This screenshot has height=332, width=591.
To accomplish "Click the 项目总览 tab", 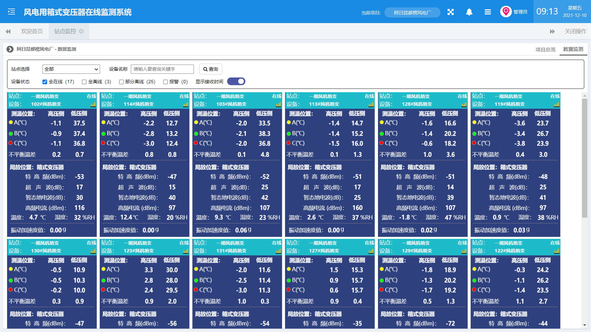I will 544,49.
